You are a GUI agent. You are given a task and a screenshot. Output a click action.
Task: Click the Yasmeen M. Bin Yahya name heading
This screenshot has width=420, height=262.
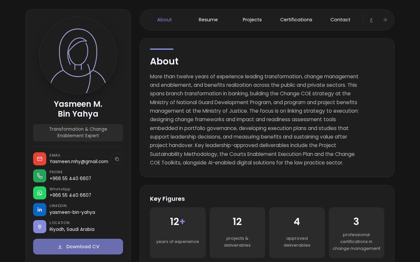click(78, 109)
